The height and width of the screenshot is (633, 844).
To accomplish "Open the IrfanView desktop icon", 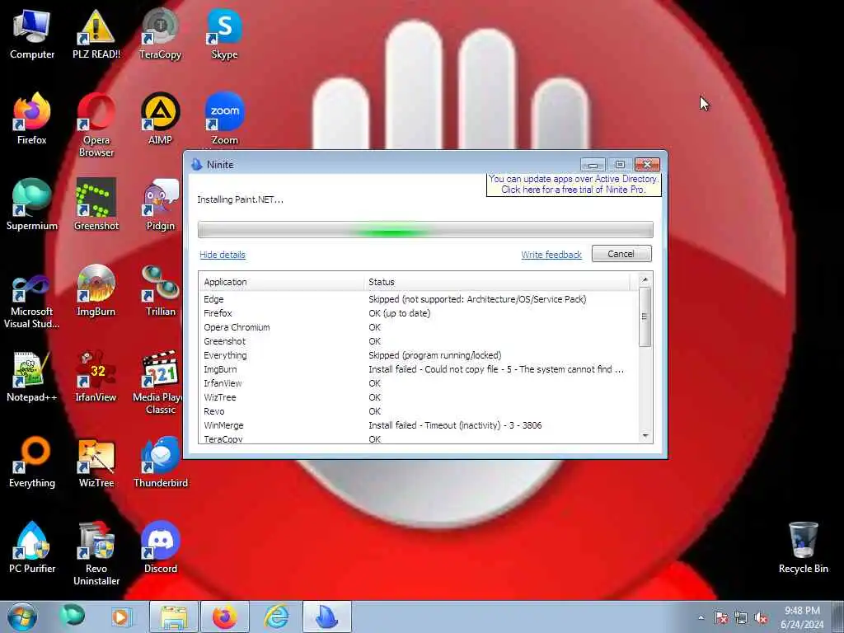I will [x=96, y=377].
